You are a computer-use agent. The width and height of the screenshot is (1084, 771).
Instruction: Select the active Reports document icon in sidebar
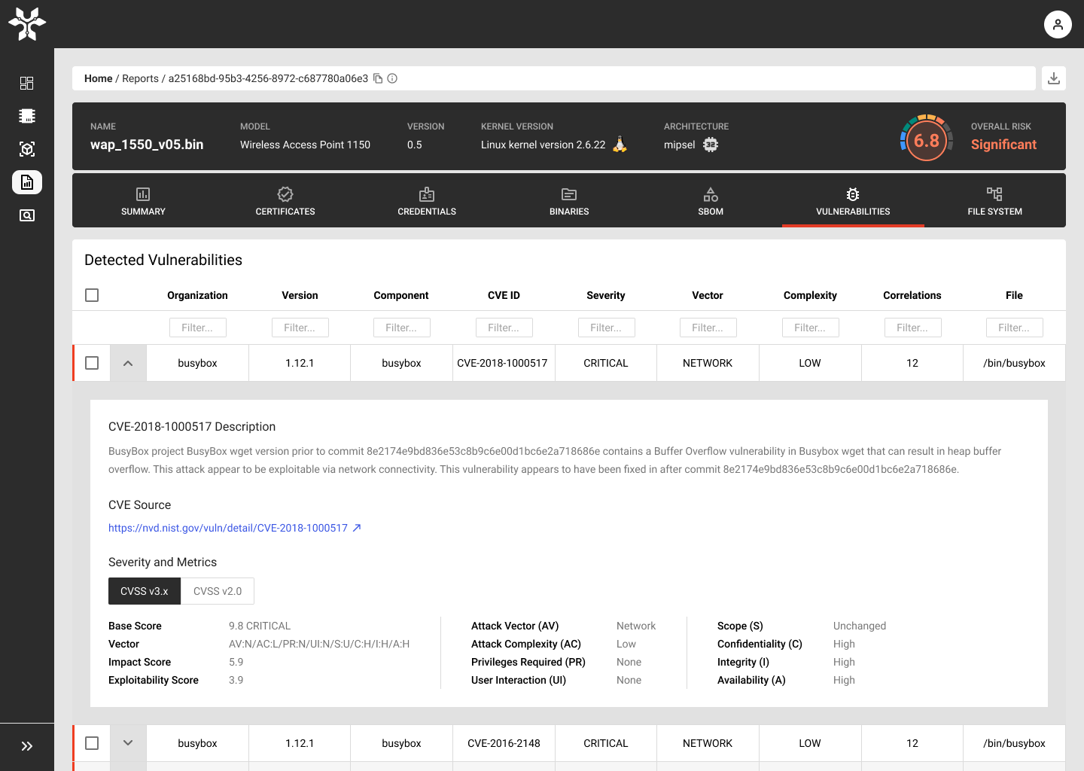click(27, 182)
